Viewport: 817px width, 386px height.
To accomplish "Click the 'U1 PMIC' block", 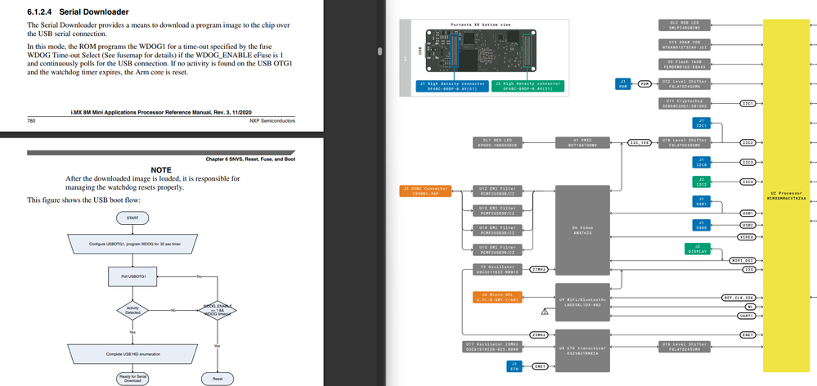I will (582, 142).
